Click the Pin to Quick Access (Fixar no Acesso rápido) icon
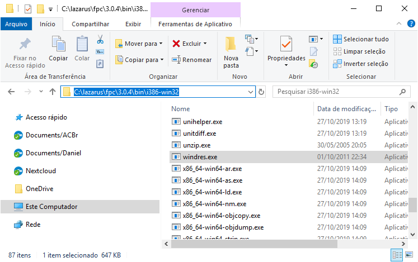 (x=25, y=44)
